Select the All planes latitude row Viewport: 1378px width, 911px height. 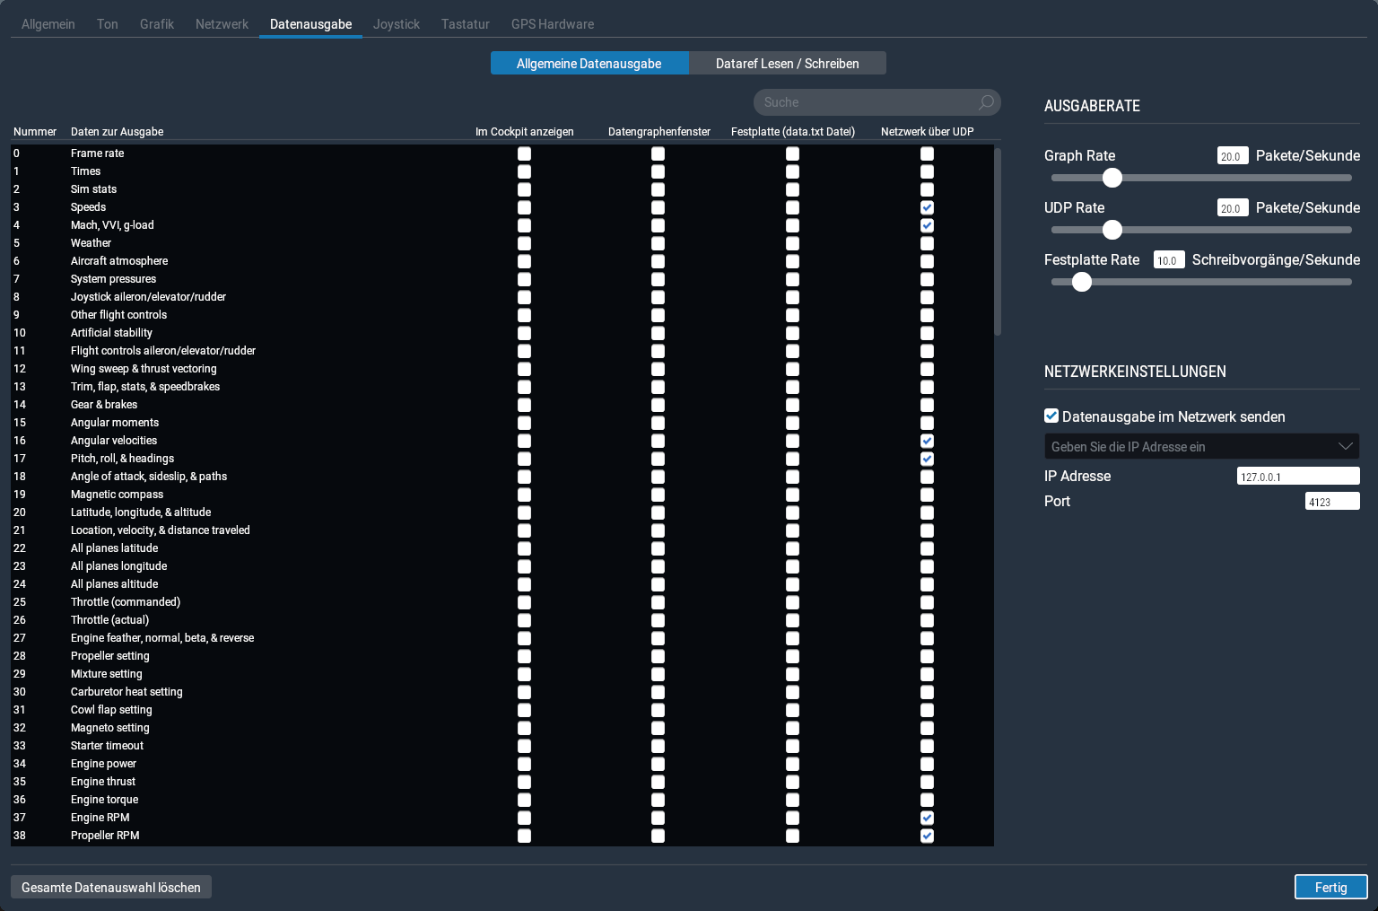[502, 548]
